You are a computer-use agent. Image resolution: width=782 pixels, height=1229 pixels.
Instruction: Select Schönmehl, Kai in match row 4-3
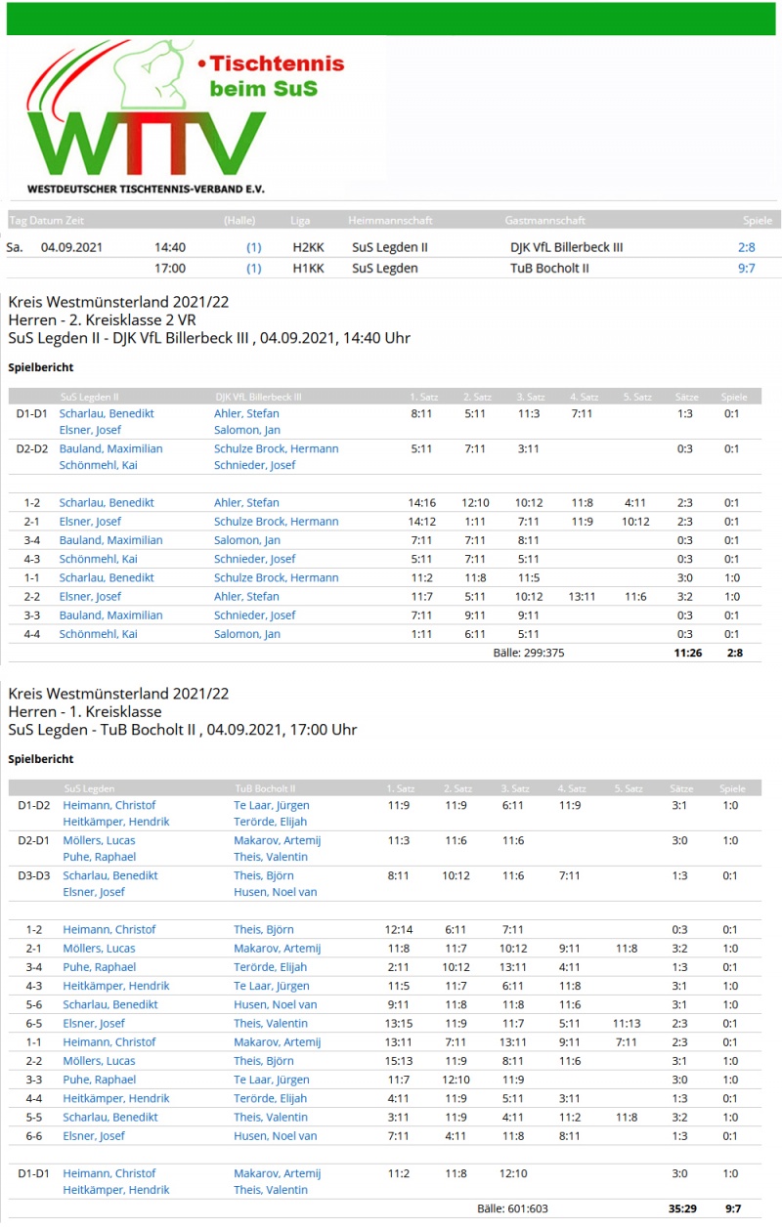tap(98, 559)
